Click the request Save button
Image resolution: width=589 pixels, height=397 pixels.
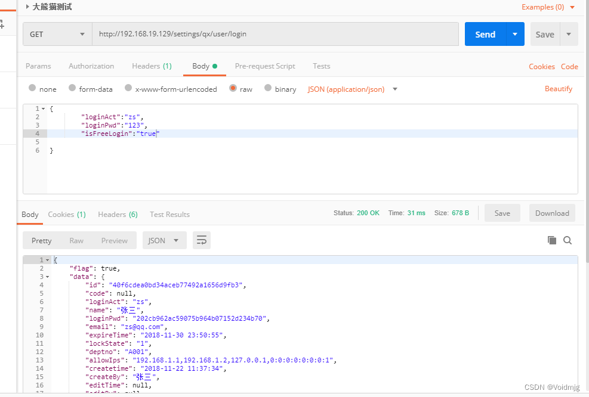(545, 34)
